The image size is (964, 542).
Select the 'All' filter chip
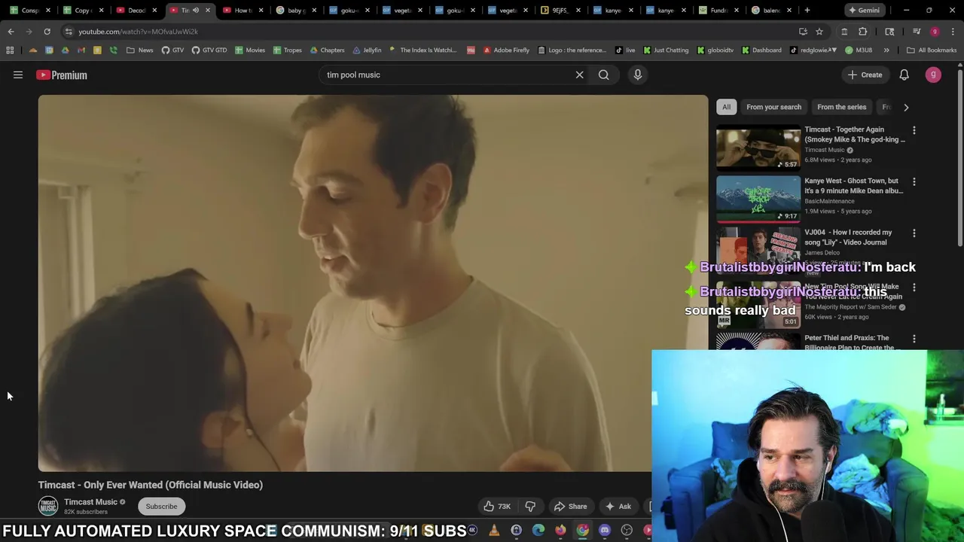point(726,107)
